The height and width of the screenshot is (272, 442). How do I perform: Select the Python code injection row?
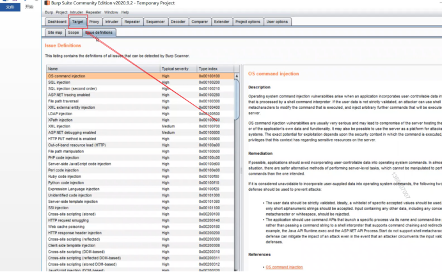pos(140,183)
